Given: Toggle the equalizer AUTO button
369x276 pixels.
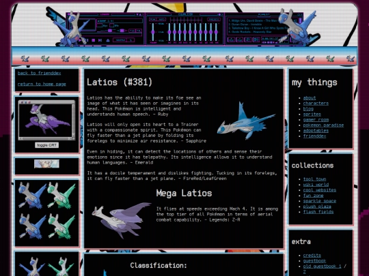Looking at the screenshot, I should (161, 19).
